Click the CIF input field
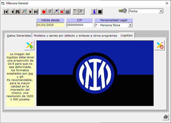The width and height of the screenshot is (171, 123). pos(79,25)
